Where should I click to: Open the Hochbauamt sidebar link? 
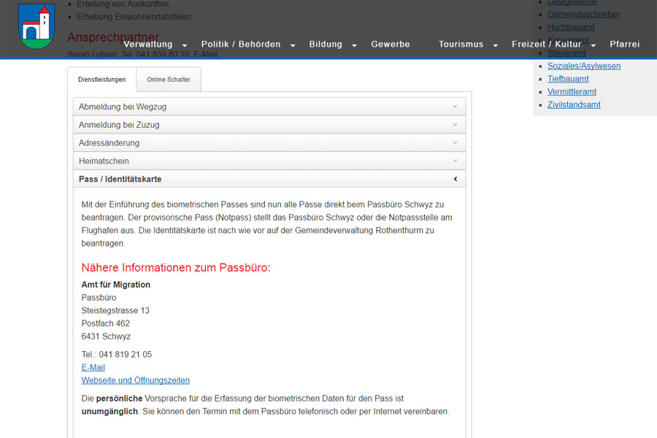(571, 27)
